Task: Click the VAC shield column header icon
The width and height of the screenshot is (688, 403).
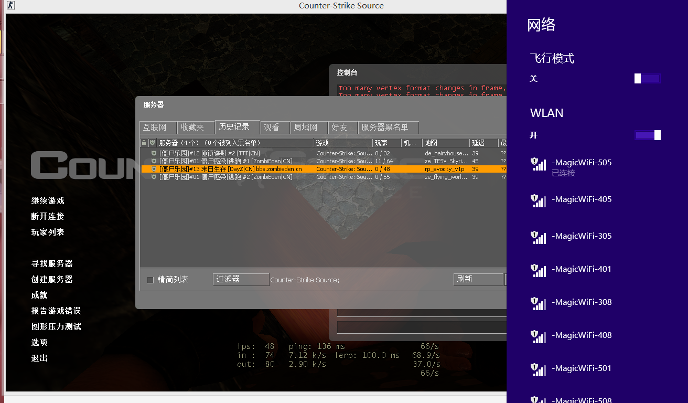Action: tap(152, 143)
